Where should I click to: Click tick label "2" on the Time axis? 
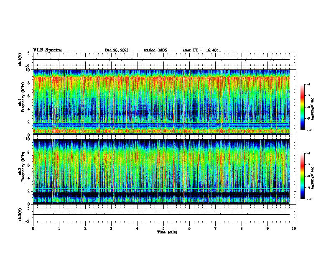coord(85,228)
